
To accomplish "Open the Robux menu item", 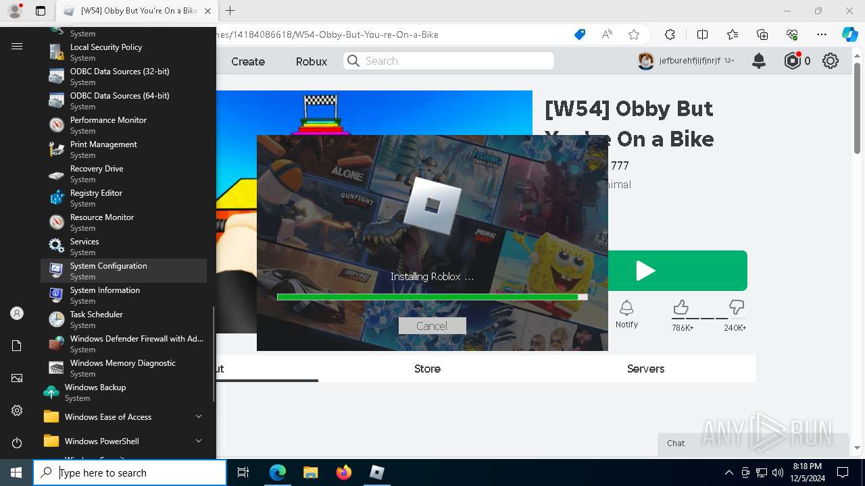I will point(312,61).
